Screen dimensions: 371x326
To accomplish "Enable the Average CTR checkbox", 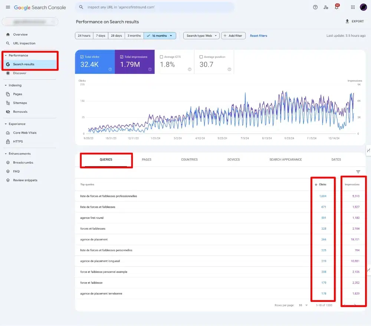I will [161, 57].
